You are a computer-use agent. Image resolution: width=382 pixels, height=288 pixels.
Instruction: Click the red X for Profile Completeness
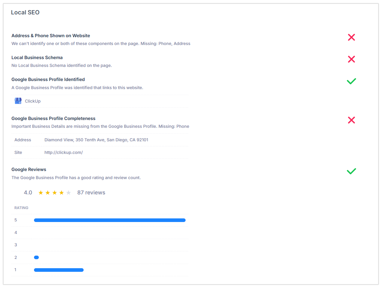[x=351, y=120]
